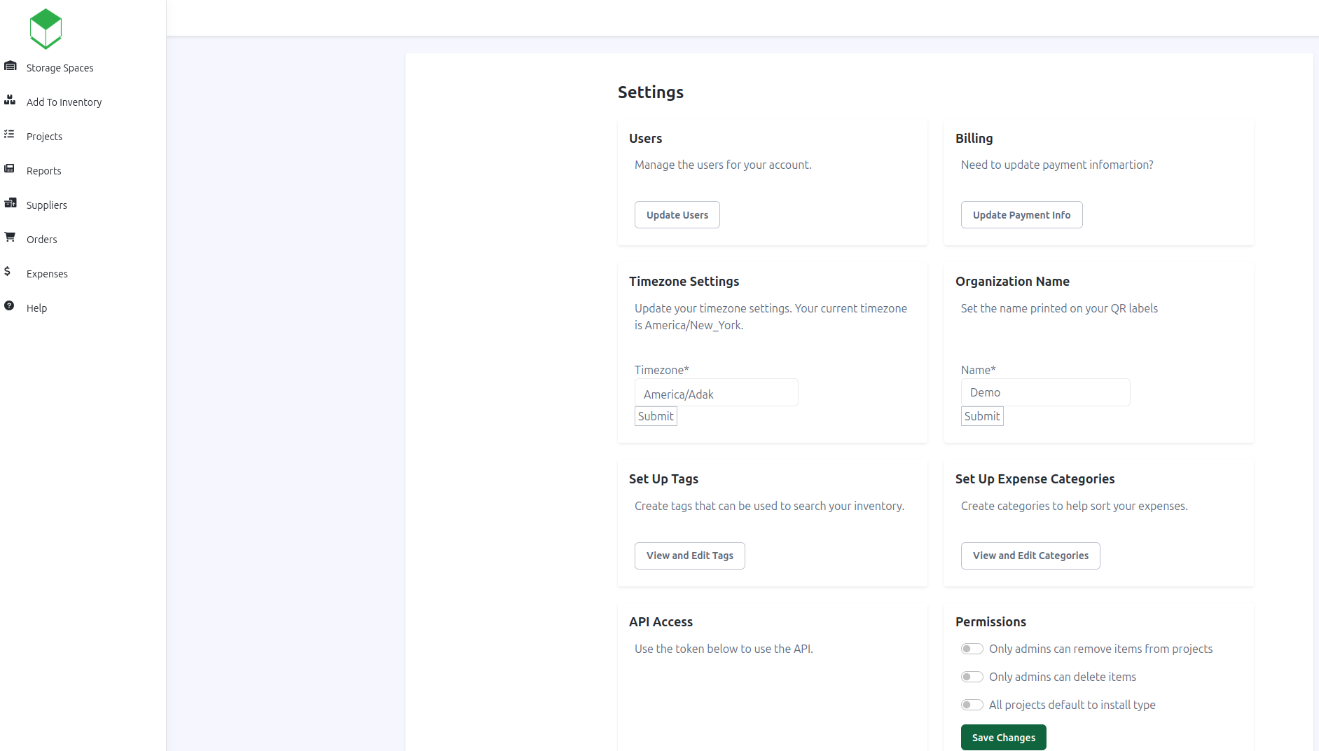The image size is (1319, 751).
Task: Click the Storage Spaces warehouse icon
Action: click(10, 66)
